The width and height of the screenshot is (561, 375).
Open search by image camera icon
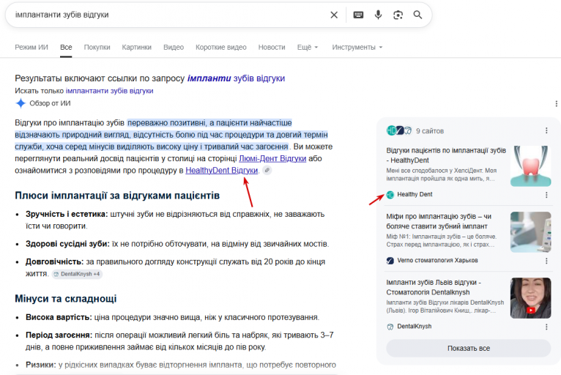(x=398, y=15)
